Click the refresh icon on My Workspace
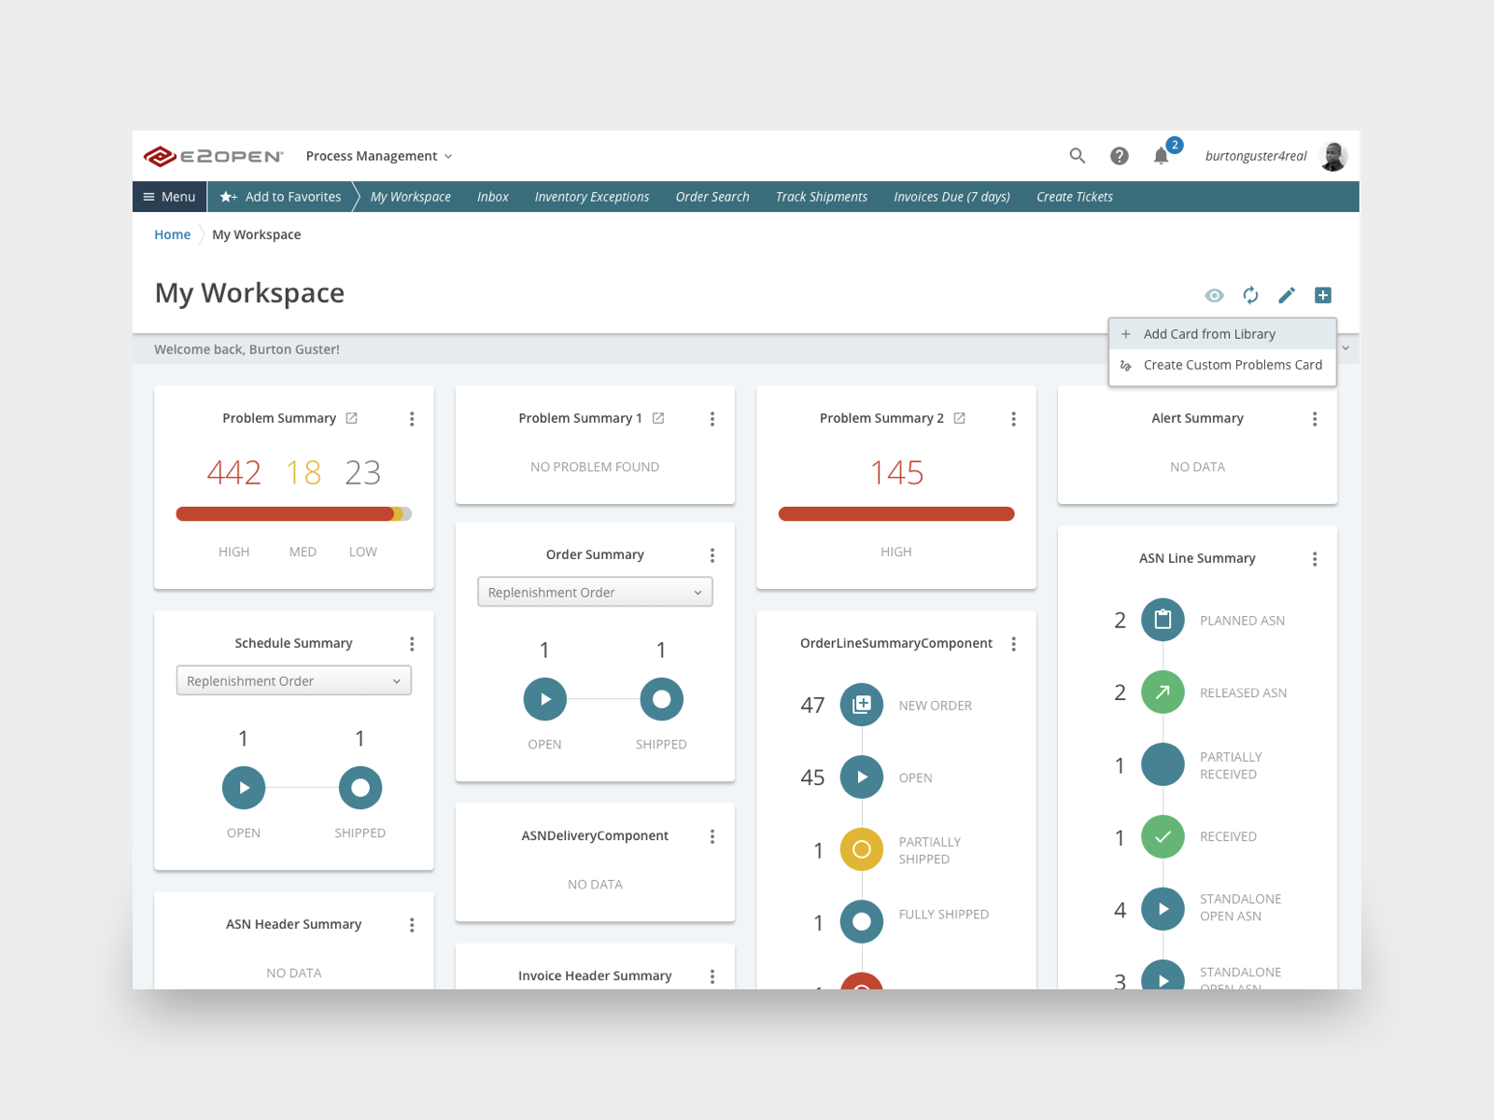 coord(1250,295)
